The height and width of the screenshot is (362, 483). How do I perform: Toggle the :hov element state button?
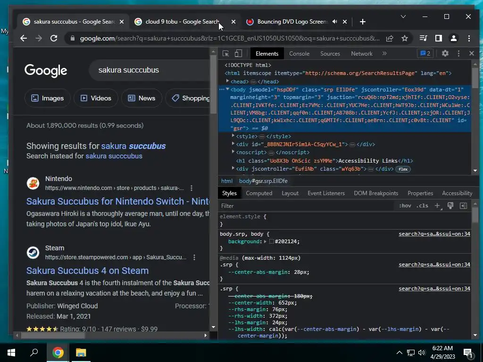coord(405,206)
